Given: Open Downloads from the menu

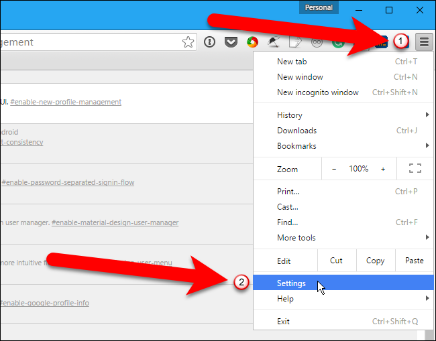Looking at the screenshot, I should (x=343, y=131).
